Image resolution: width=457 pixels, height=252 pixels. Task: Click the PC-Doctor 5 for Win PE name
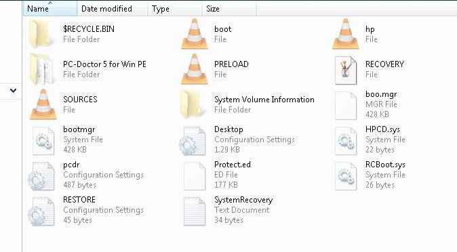tap(104, 64)
